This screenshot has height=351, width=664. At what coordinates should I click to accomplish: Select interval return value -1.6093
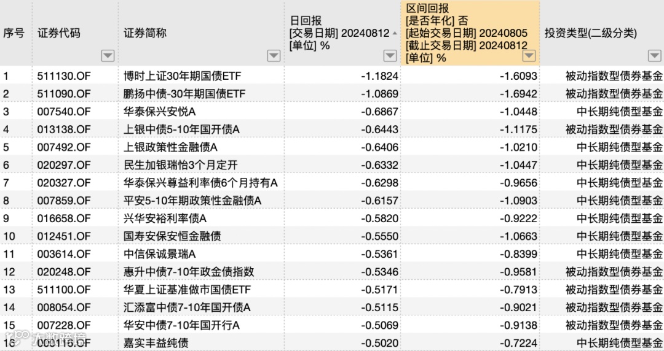[x=518, y=76]
